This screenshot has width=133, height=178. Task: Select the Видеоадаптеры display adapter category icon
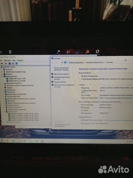coord(5,76)
